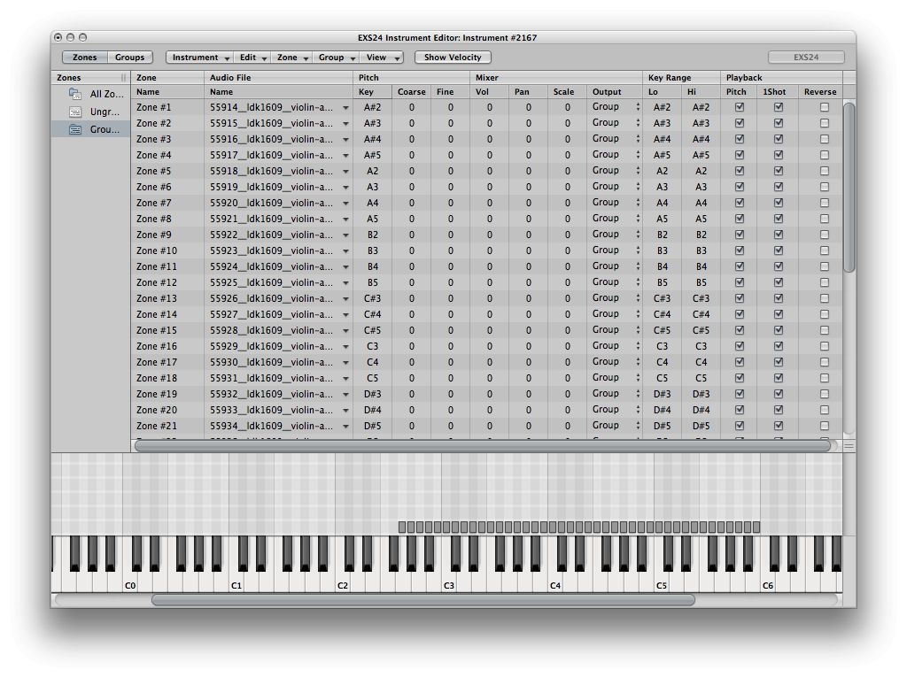Click the Playback column header
The image size is (907, 678).
tap(781, 78)
